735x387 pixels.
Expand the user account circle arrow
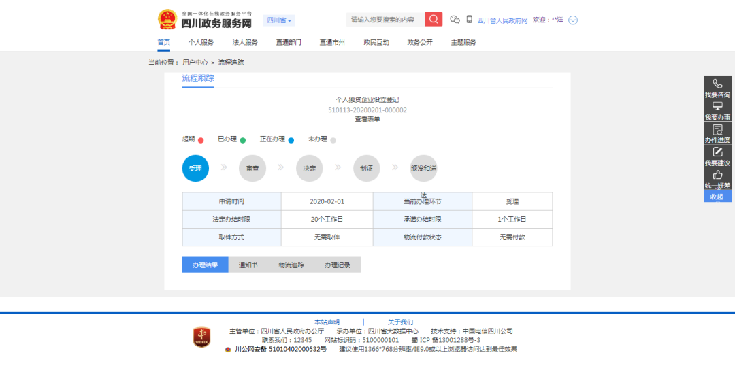573,20
